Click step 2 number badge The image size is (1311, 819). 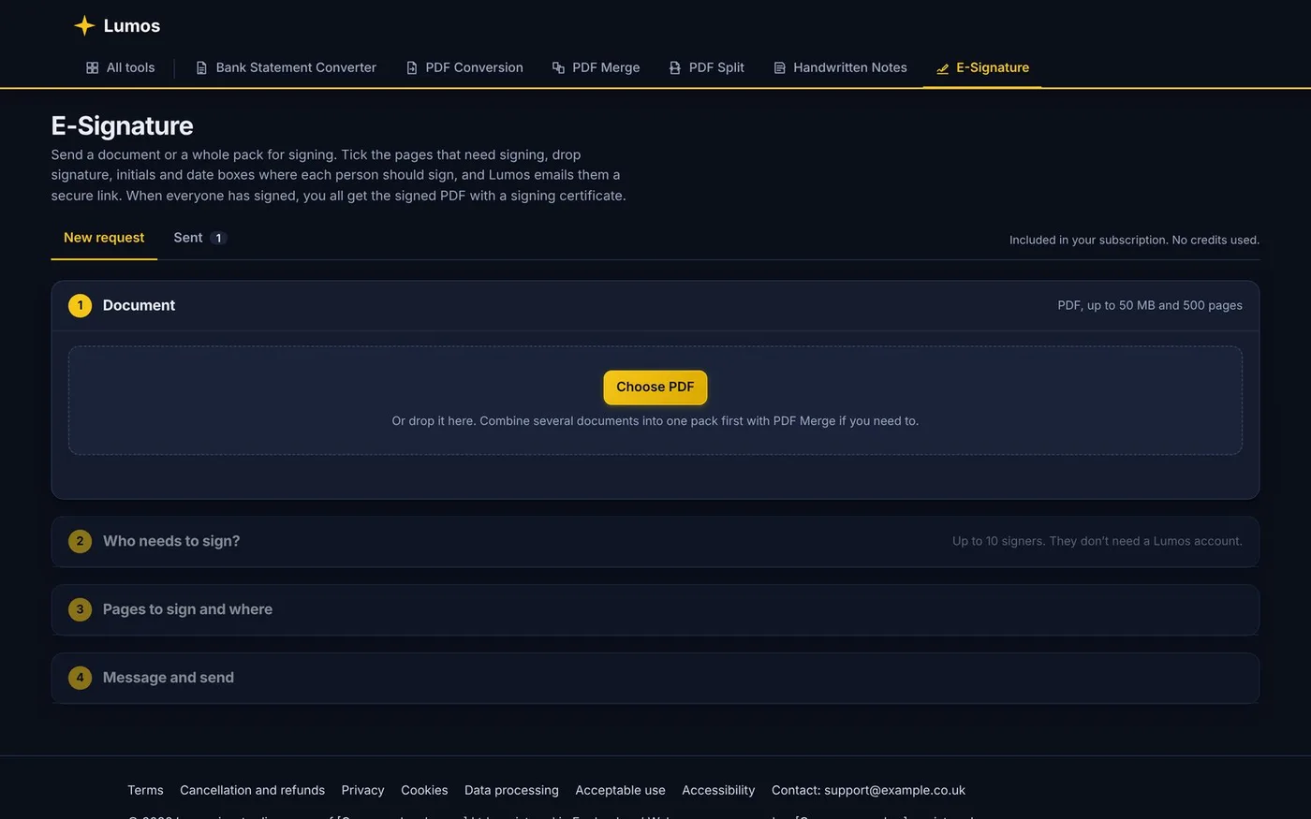pos(80,541)
